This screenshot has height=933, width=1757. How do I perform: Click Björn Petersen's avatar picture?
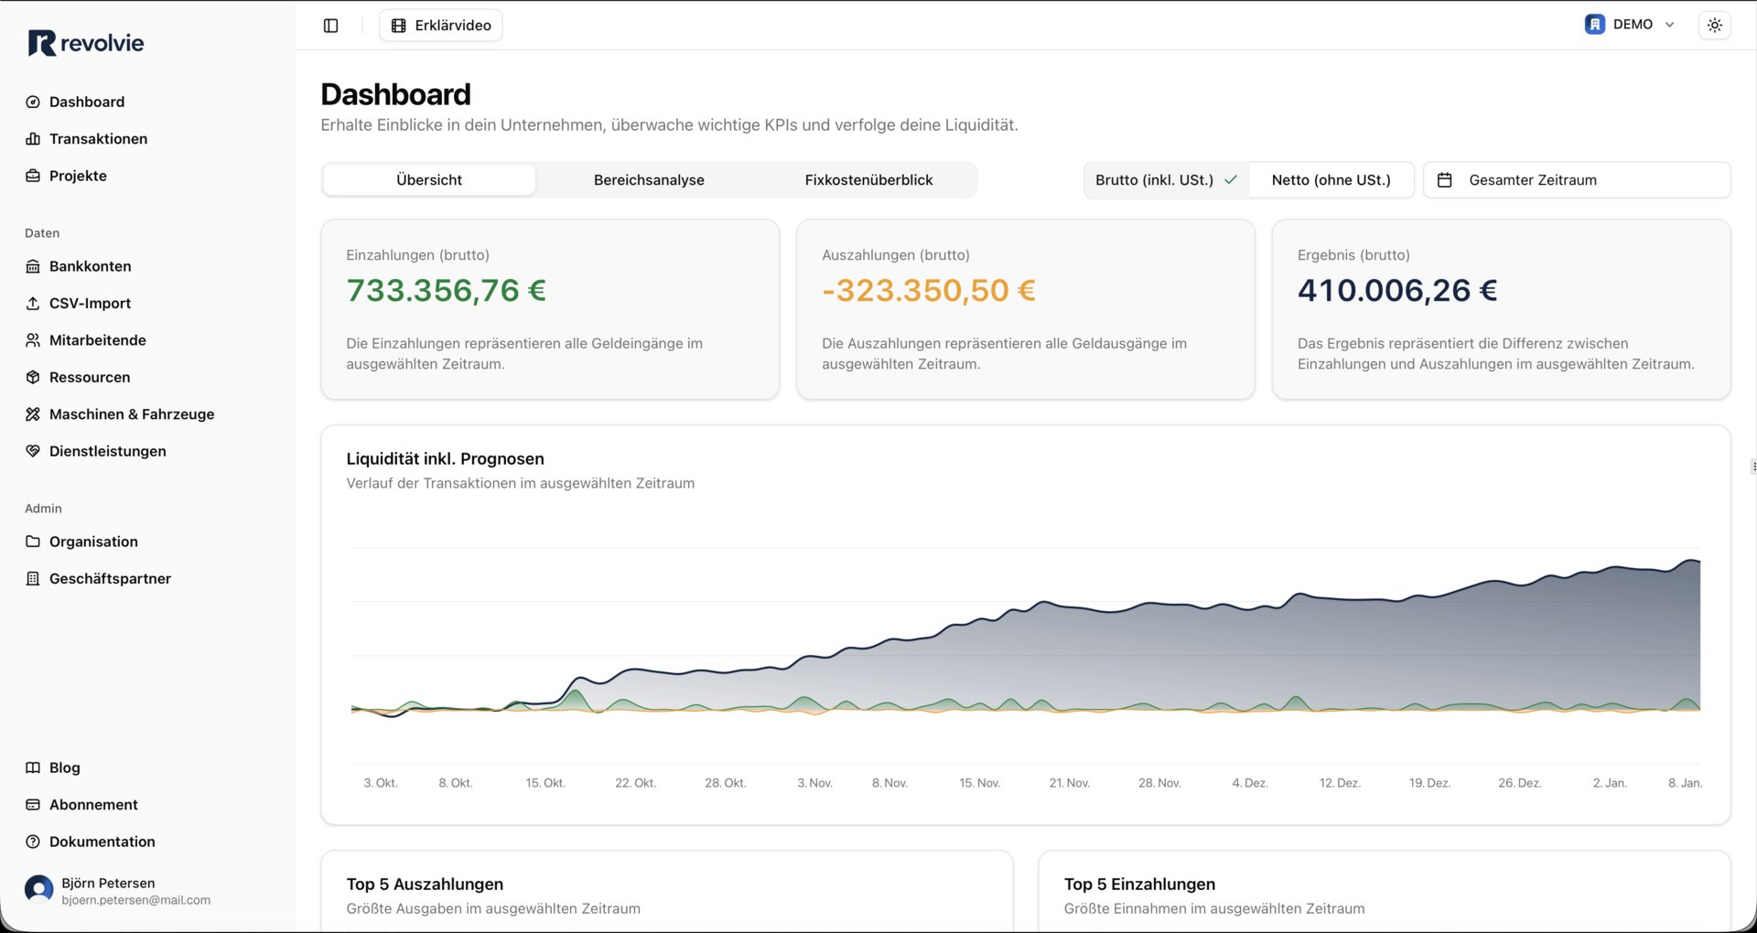(x=38, y=890)
